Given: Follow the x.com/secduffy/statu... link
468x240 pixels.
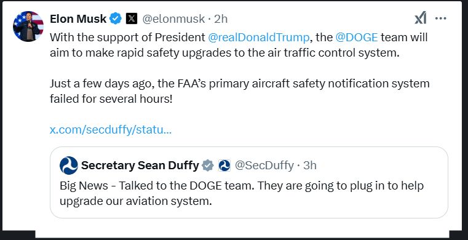Looking at the screenshot, I should [x=111, y=130].
